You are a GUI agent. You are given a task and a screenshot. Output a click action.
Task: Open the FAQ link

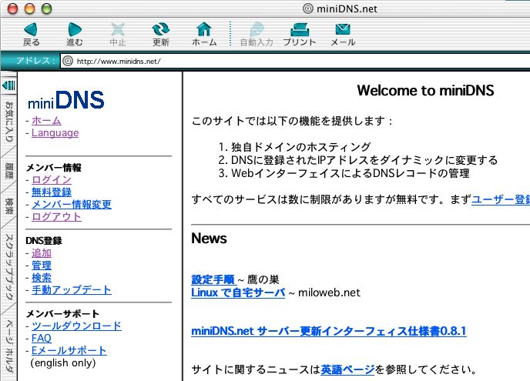tap(42, 338)
